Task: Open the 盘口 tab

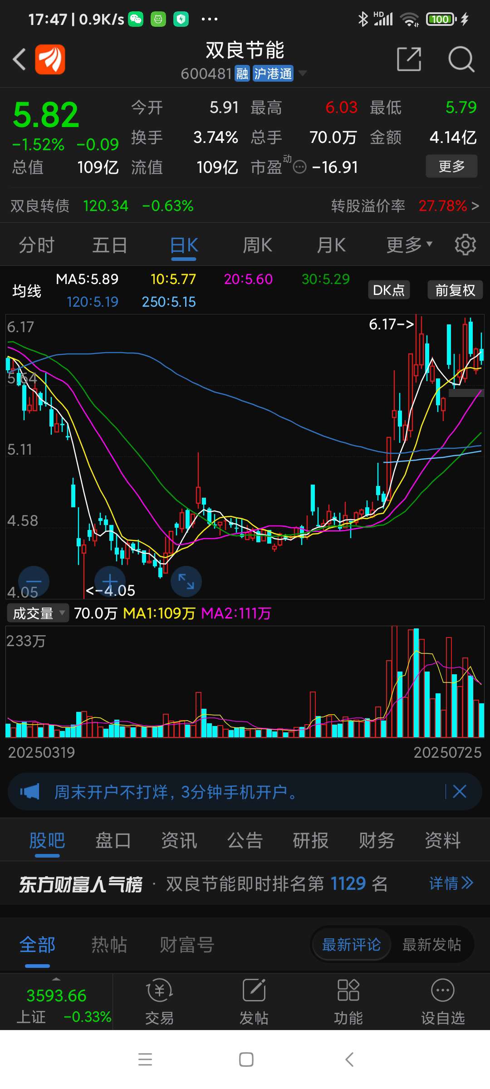Action: tap(113, 840)
